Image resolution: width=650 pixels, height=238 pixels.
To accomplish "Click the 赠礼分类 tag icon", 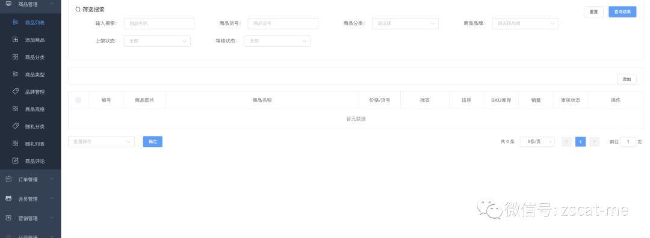I will click(x=15, y=126).
